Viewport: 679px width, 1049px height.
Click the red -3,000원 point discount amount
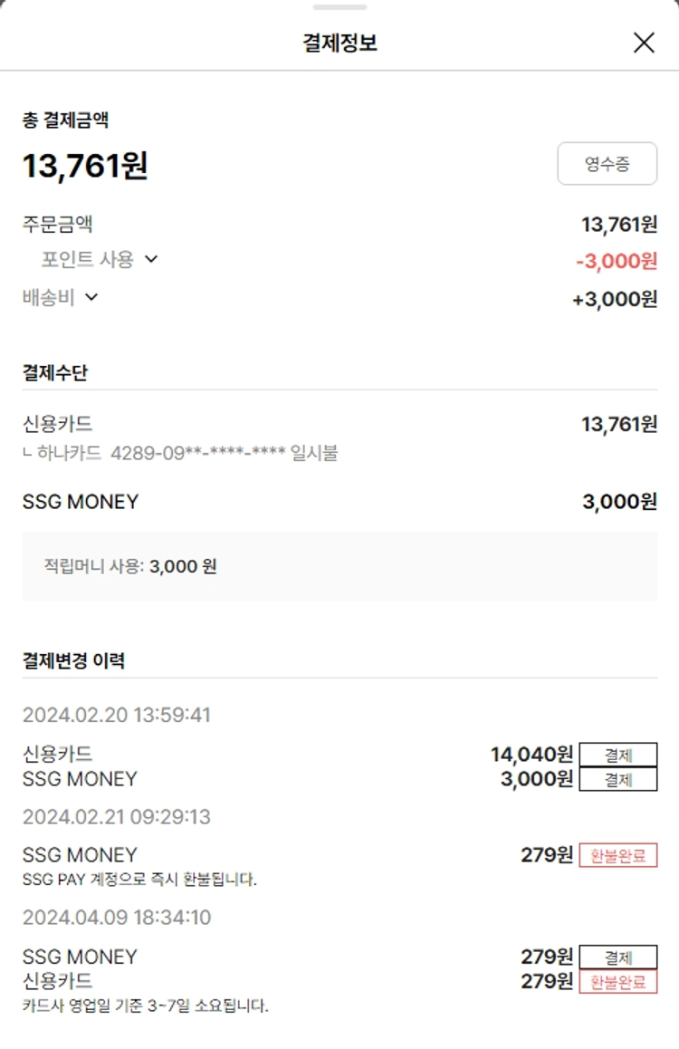coord(617,261)
